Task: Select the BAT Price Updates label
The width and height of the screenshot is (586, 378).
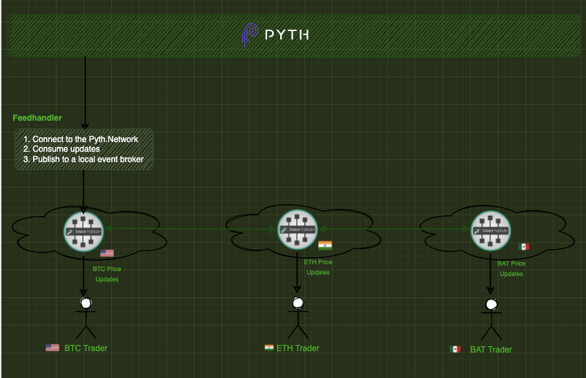Action: tap(511, 268)
